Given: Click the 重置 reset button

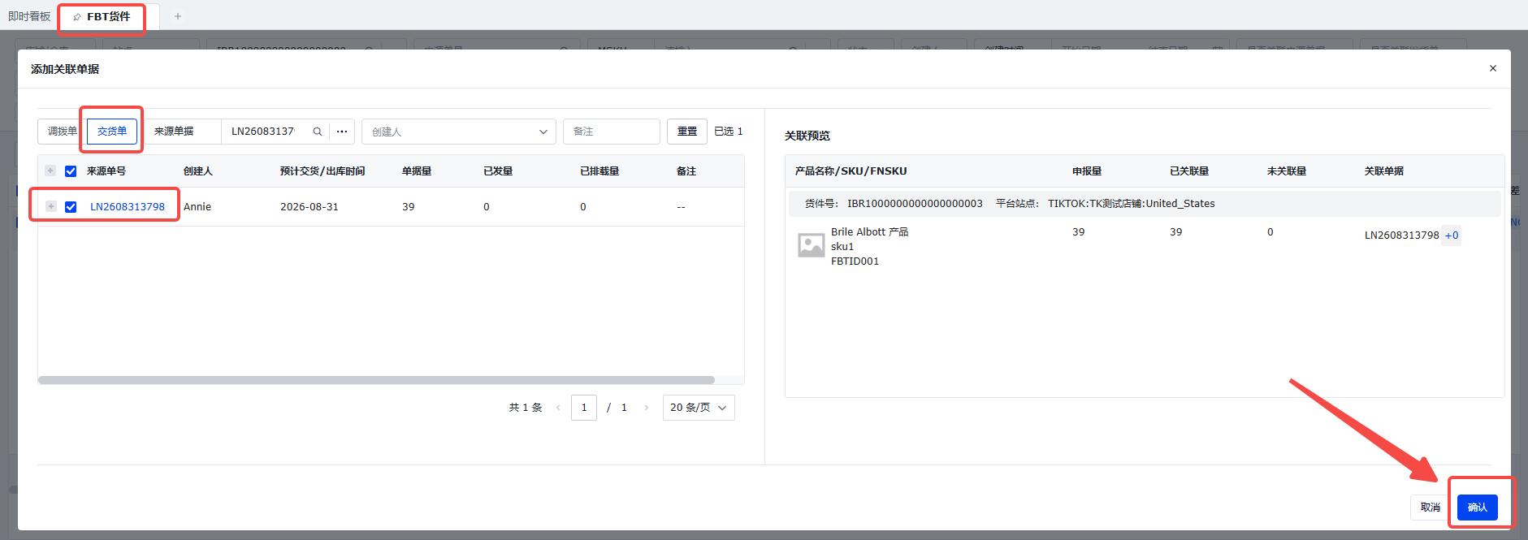Looking at the screenshot, I should (x=687, y=132).
